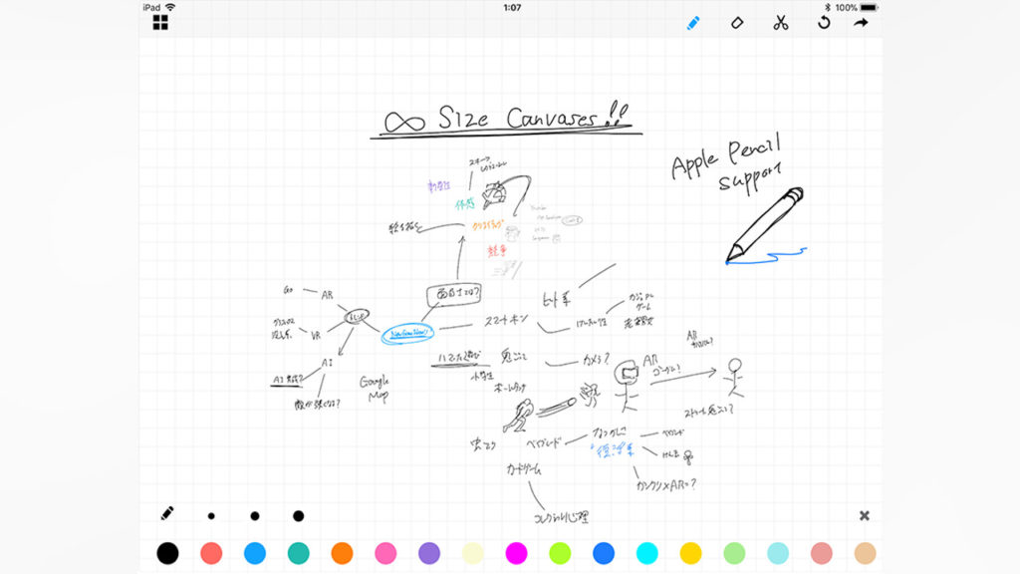Pick the pale aqua color swatch

pos(778,553)
